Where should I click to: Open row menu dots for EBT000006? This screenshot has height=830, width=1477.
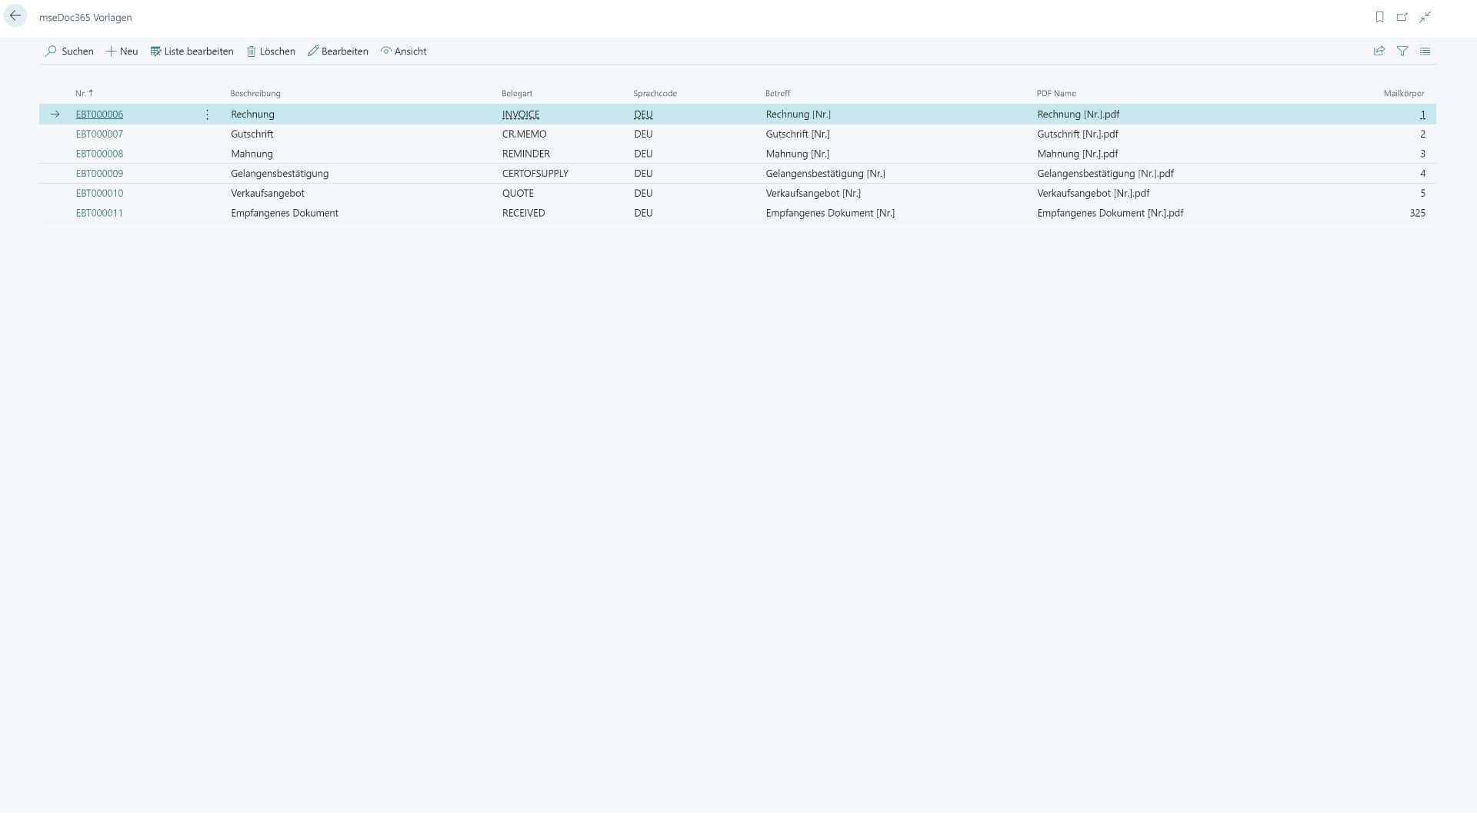point(207,115)
